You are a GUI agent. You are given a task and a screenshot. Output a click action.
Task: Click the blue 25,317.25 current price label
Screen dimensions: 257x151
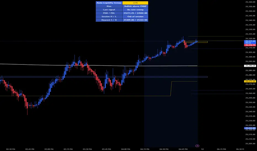coord(250,42)
